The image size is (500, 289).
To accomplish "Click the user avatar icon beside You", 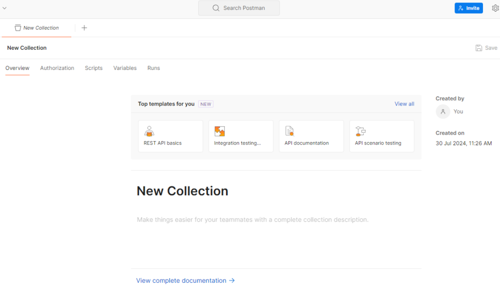I will (x=443, y=112).
